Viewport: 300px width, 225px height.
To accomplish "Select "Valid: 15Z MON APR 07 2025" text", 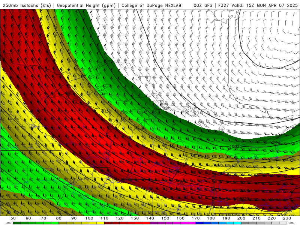I will 265,6.
